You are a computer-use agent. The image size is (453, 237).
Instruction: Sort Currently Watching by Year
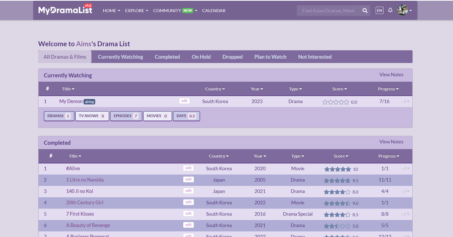(257, 89)
